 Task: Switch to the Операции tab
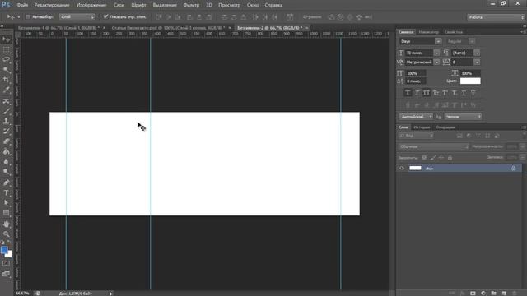tap(445, 127)
